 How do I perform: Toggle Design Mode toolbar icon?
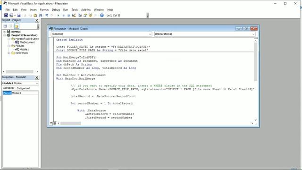(x=74, y=15)
